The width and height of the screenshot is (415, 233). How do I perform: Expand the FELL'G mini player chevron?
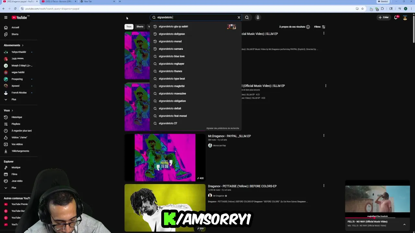pos(404,224)
